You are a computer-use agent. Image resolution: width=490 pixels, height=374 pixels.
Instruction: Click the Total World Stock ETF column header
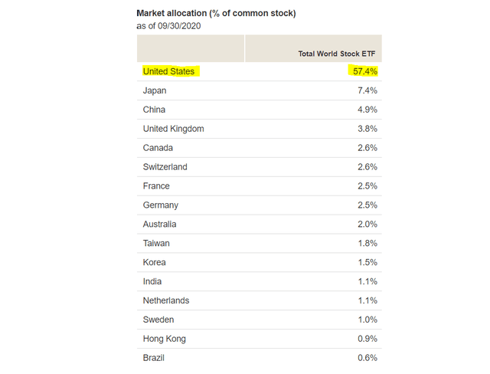337,54
